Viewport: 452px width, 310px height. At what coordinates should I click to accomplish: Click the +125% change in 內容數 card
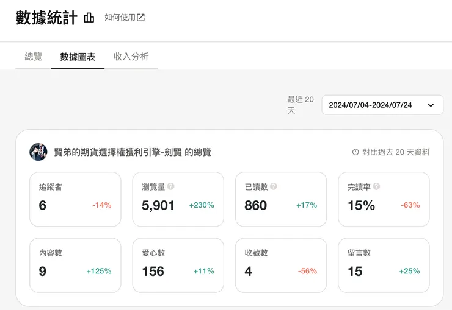pos(99,271)
